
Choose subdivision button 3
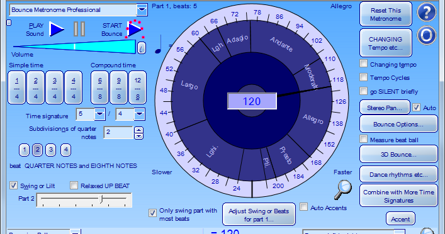point(51,150)
